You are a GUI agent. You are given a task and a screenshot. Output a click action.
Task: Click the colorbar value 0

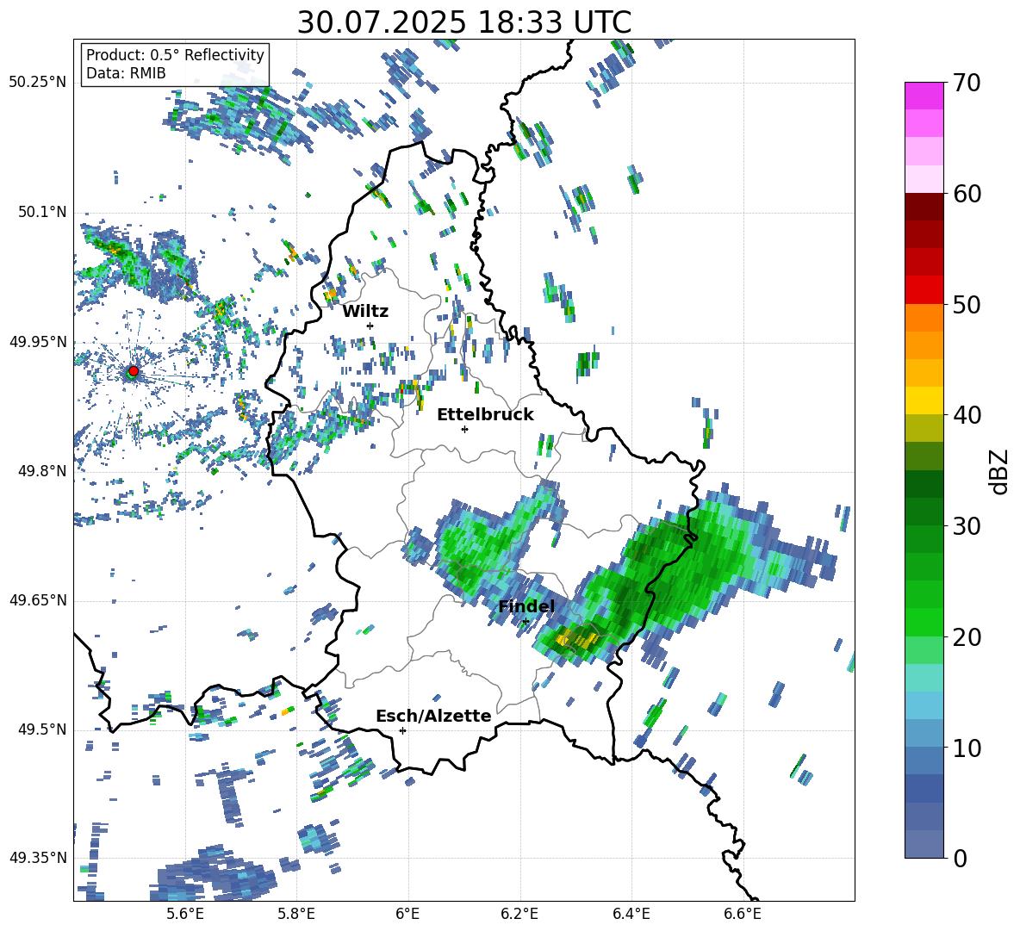(960, 858)
